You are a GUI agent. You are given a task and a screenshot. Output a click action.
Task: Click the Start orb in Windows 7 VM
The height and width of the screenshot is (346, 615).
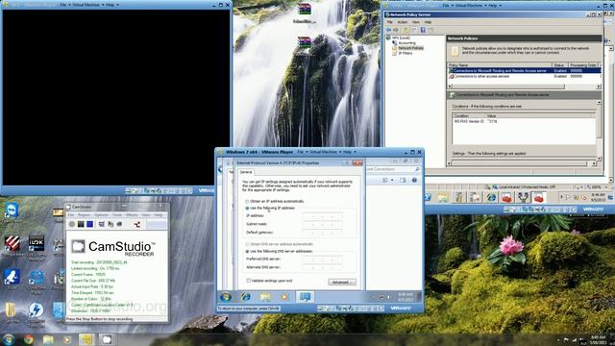click(x=226, y=297)
